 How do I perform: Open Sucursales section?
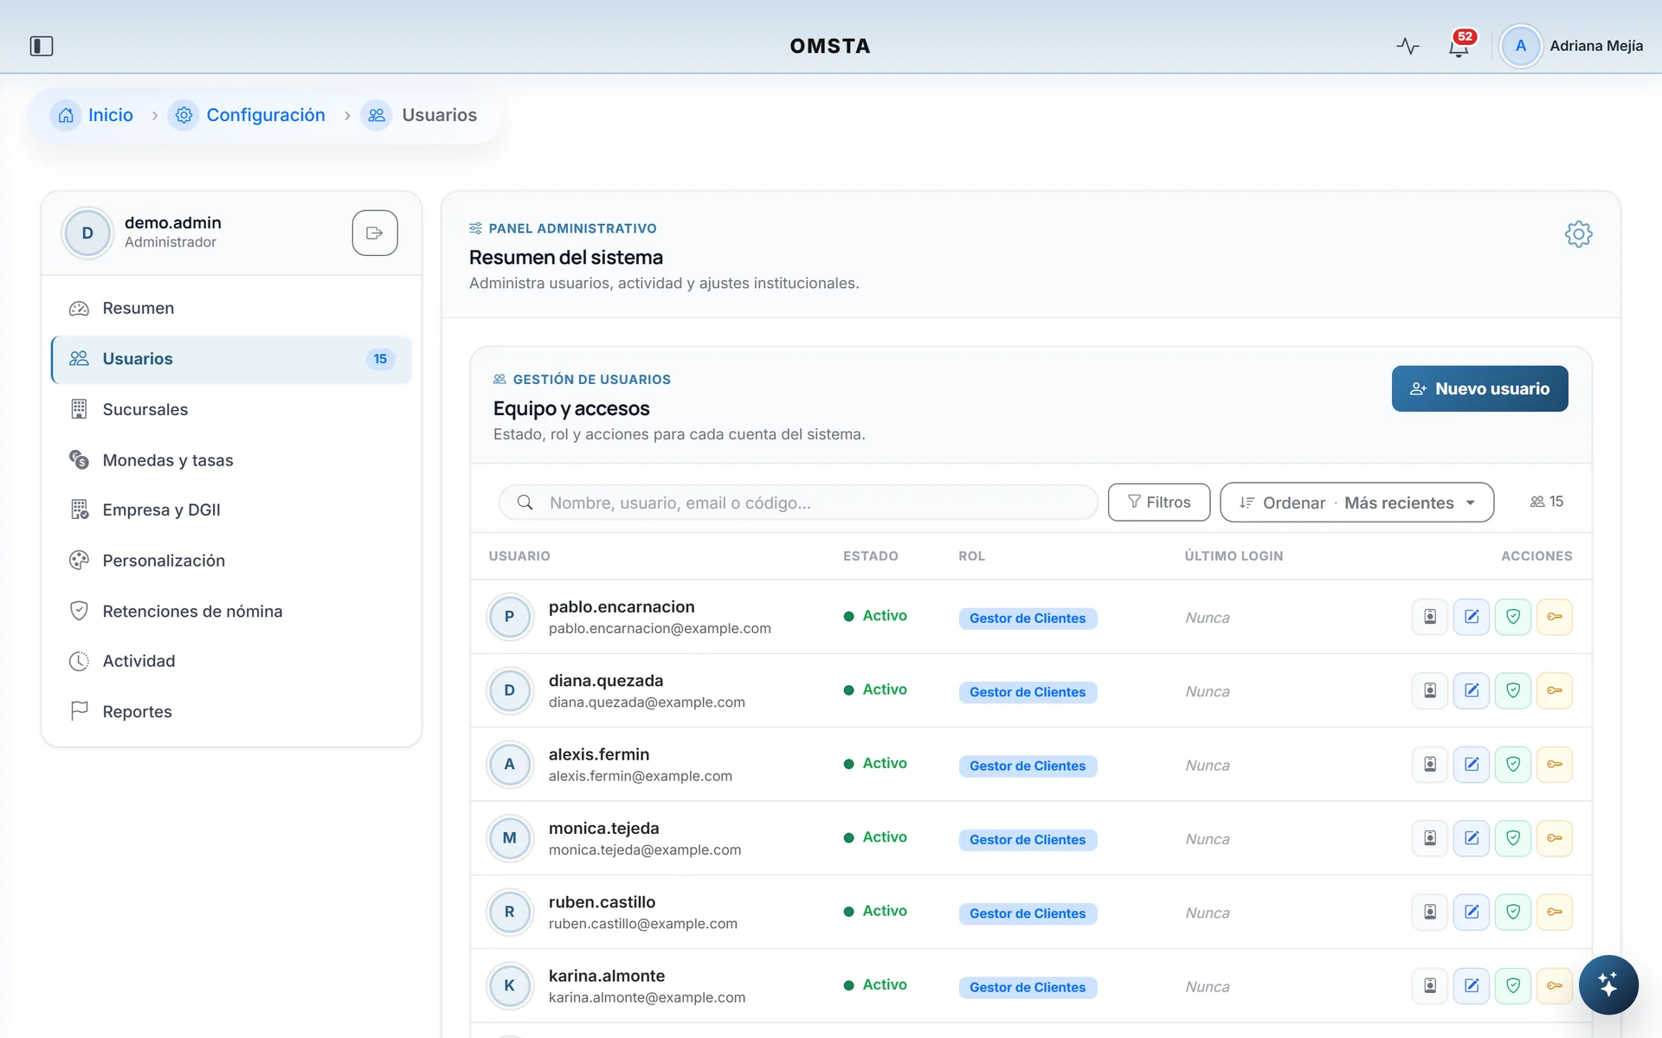231,409
